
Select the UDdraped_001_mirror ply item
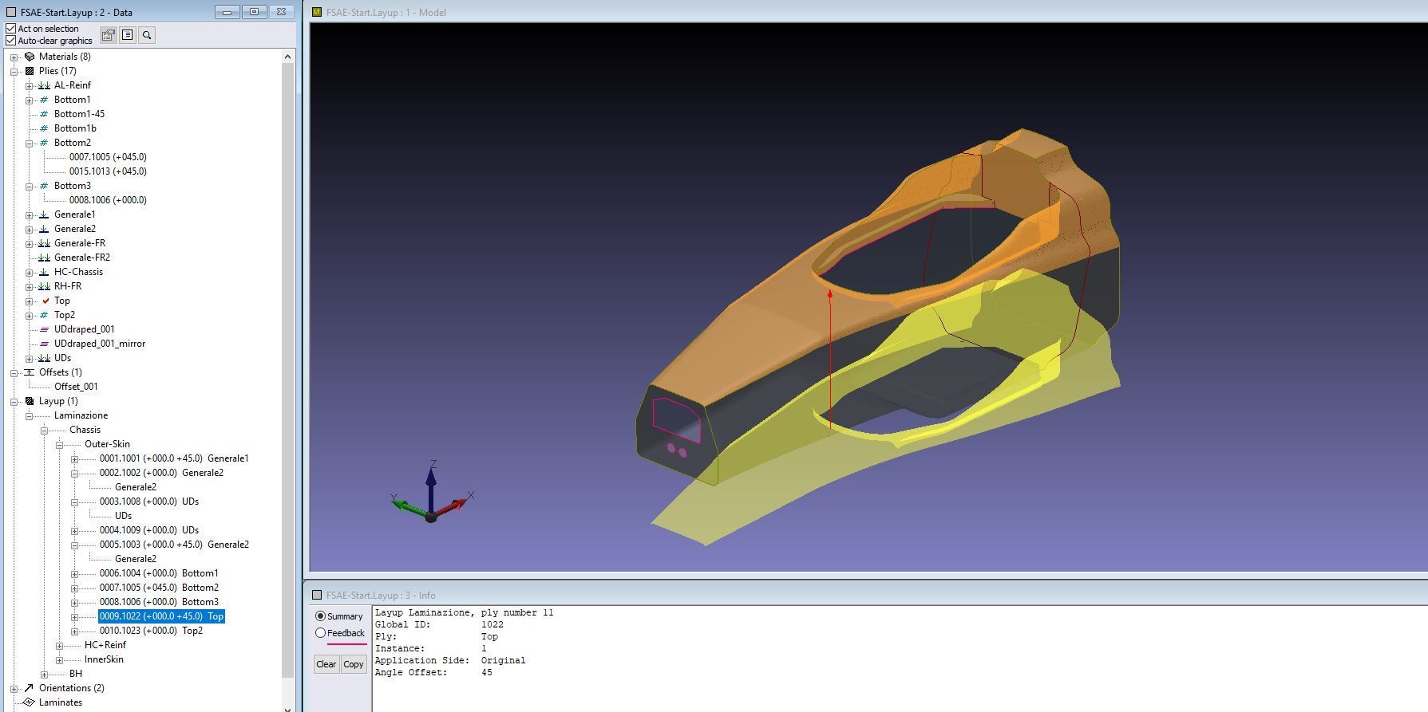pos(99,344)
